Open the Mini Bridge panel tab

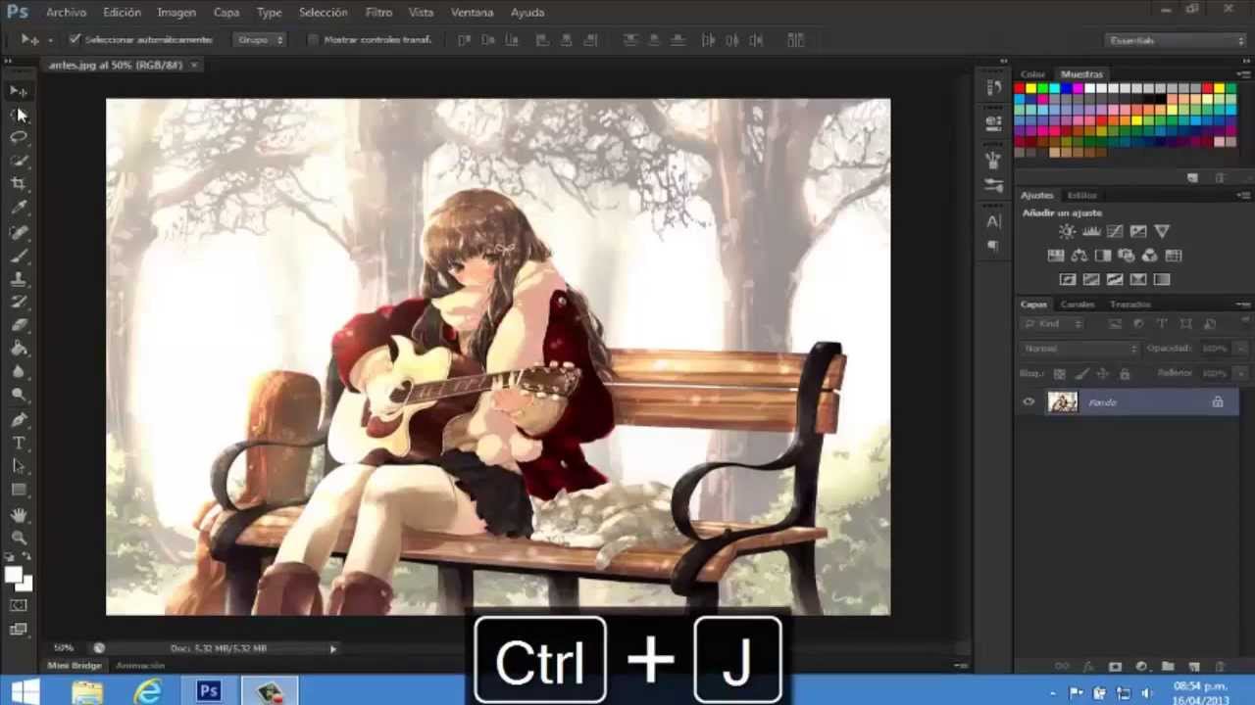coord(75,666)
